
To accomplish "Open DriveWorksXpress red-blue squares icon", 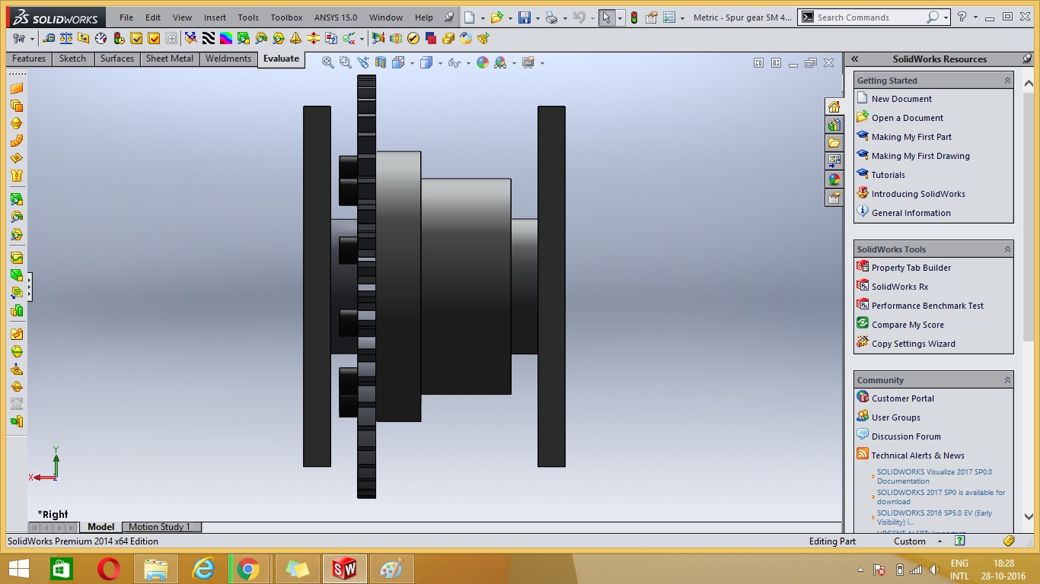I will coord(431,38).
